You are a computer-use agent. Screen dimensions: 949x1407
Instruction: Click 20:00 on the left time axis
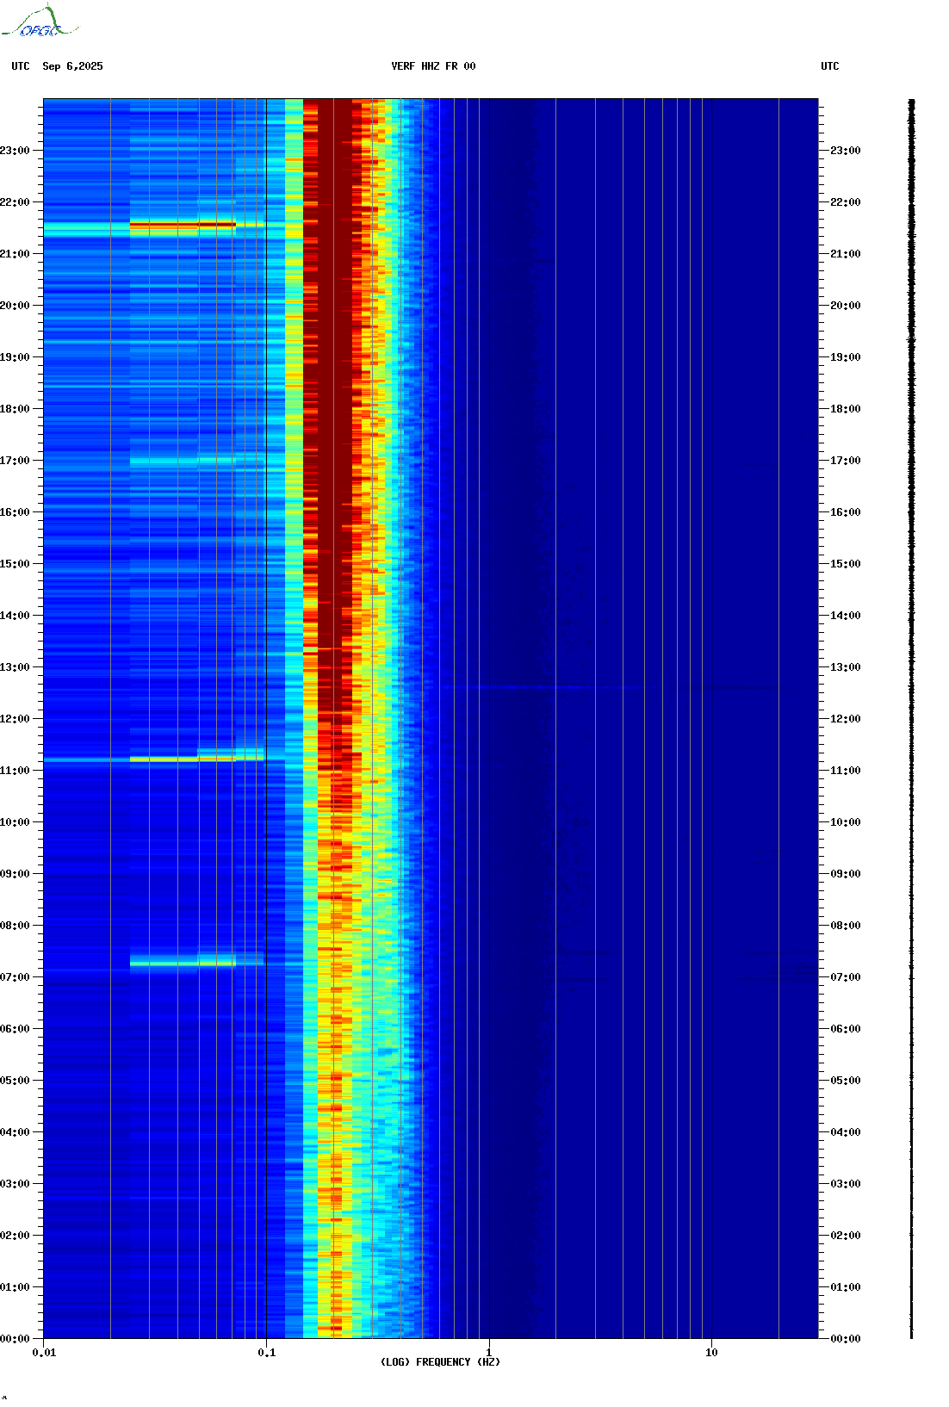tap(15, 306)
